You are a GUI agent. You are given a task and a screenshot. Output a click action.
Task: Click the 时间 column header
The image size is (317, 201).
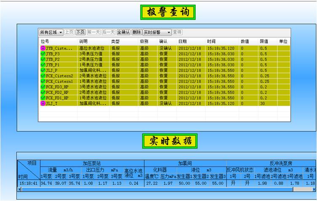(x=211, y=42)
